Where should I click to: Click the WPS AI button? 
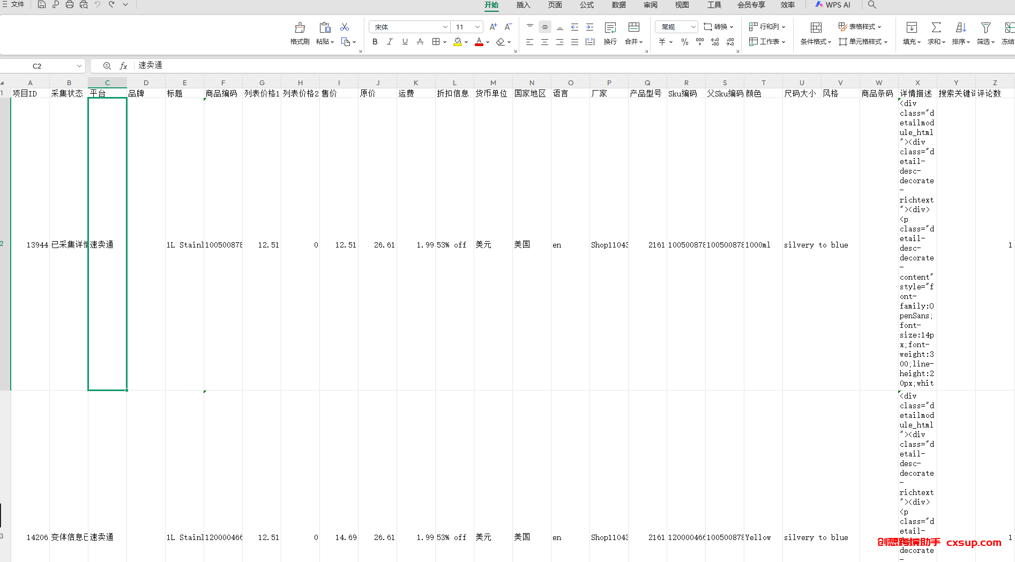(833, 5)
